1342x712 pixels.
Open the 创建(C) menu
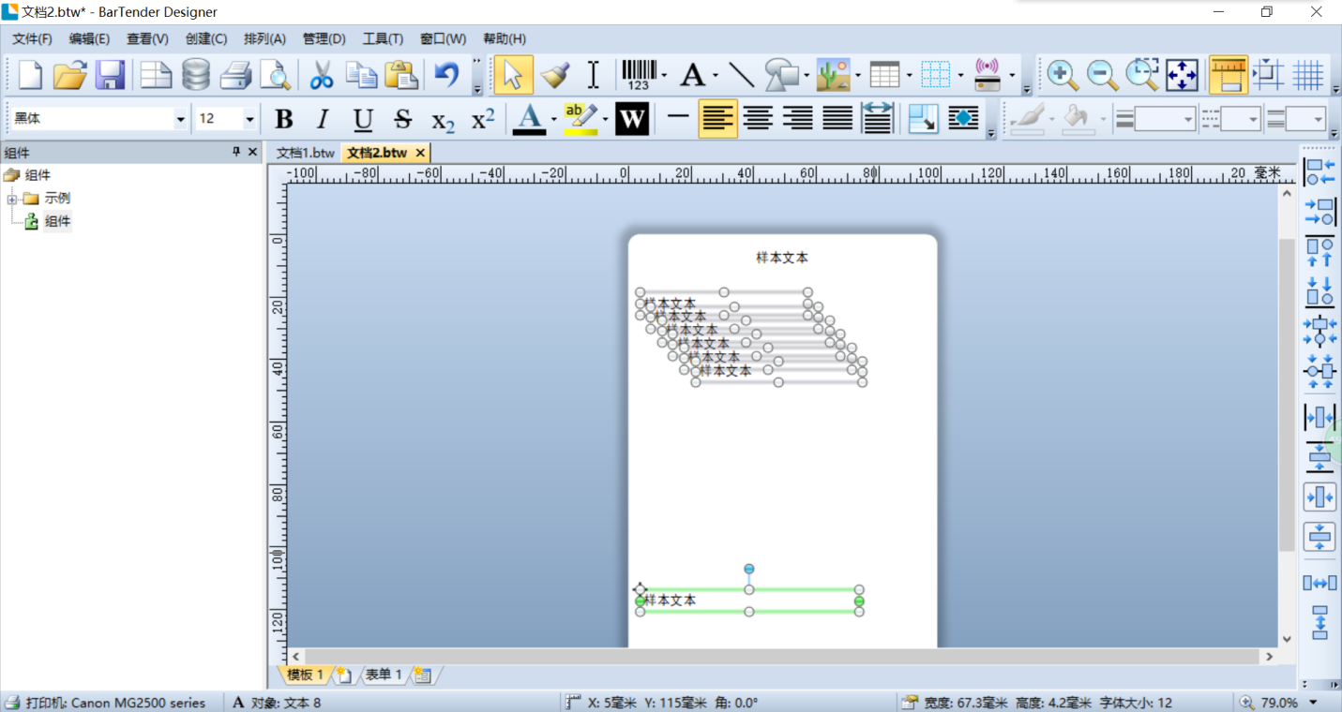tap(206, 38)
